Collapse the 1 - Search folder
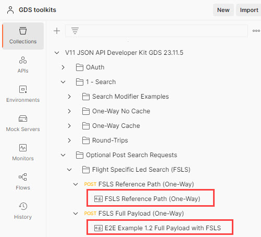 [63, 82]
